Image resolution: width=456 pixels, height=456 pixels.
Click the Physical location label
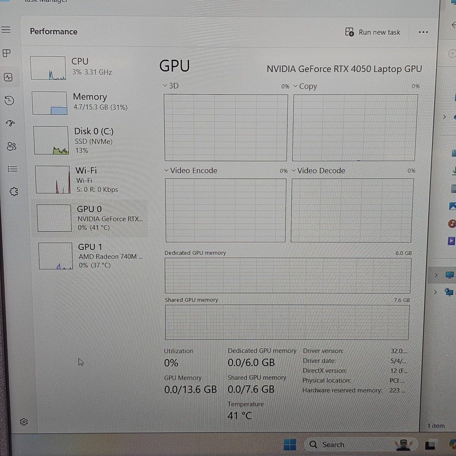coord(326,380)
